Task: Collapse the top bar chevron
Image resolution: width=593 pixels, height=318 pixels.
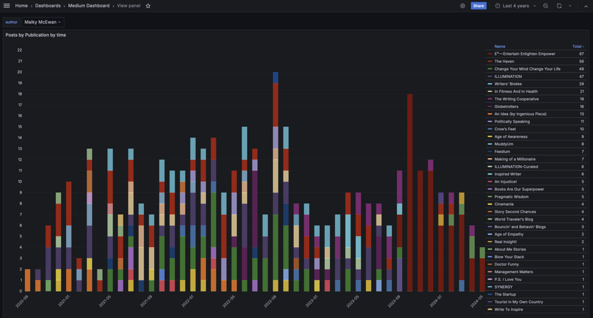Action: [x=586, y=6]
